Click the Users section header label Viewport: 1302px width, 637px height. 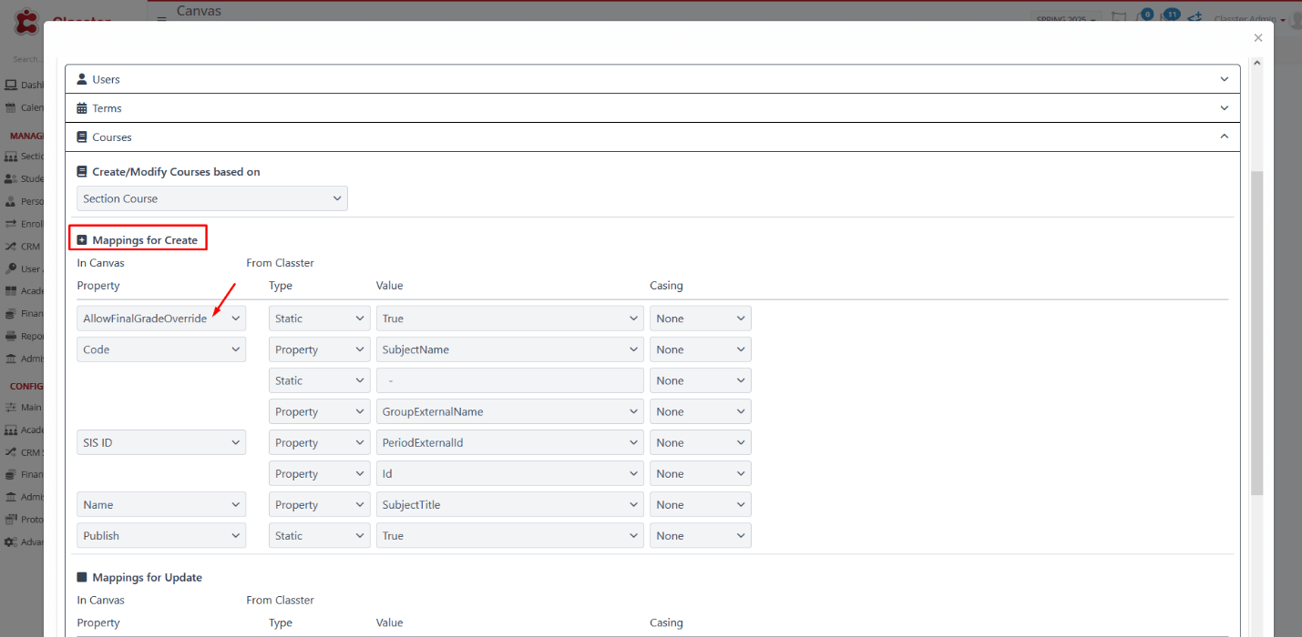click(x=106, y=79)
